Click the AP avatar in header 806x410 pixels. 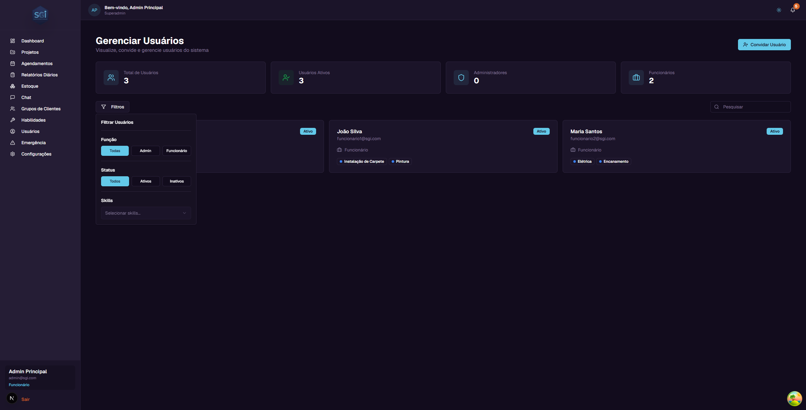(94, 10)
